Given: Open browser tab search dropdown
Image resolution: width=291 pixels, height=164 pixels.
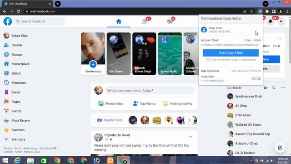Looking at the screenshot, I should (x=266, y=4).
